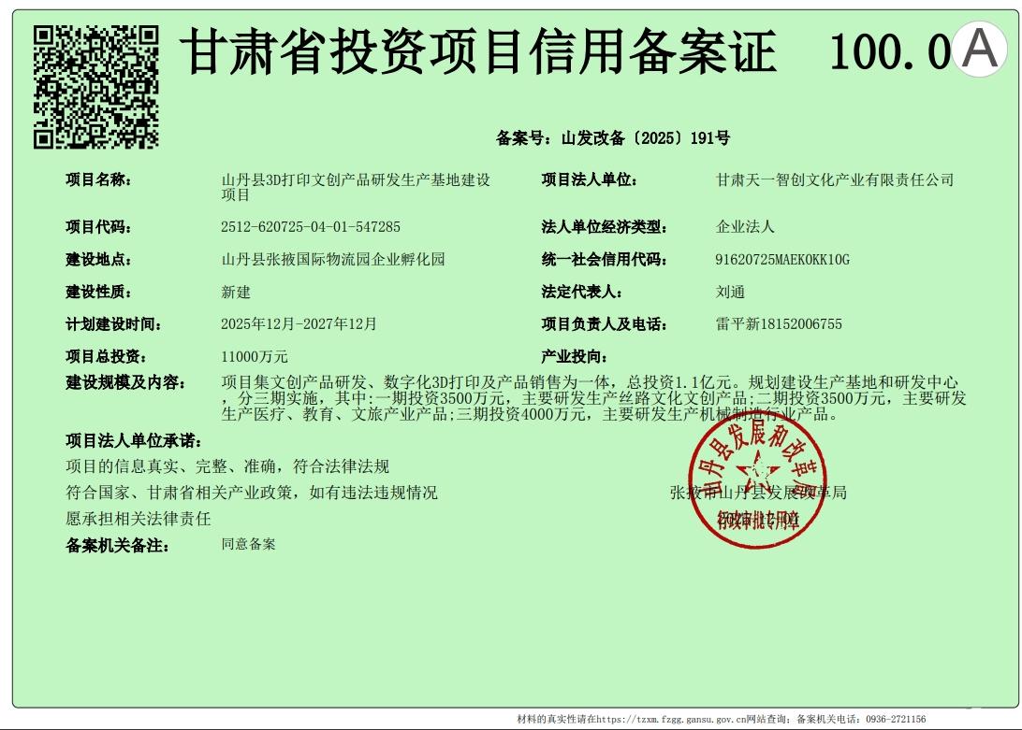Screen dimensions: 1022x730
Task: Select the credit code 91620725MAEK0KK10G
Action: pos(781,260)
